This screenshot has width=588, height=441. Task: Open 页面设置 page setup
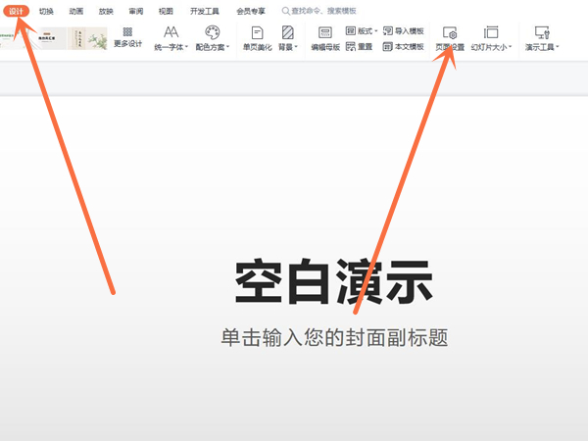(x=450, y=37)
